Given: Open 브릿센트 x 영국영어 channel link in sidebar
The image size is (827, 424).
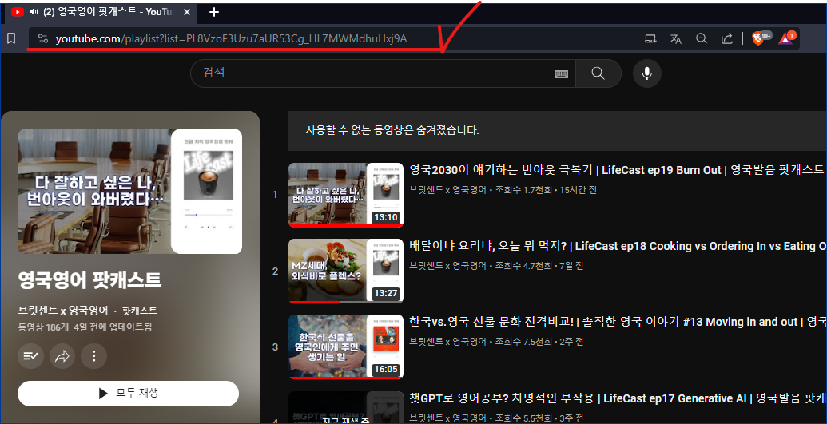Looking at the screenshot, I should pos(63,311).
